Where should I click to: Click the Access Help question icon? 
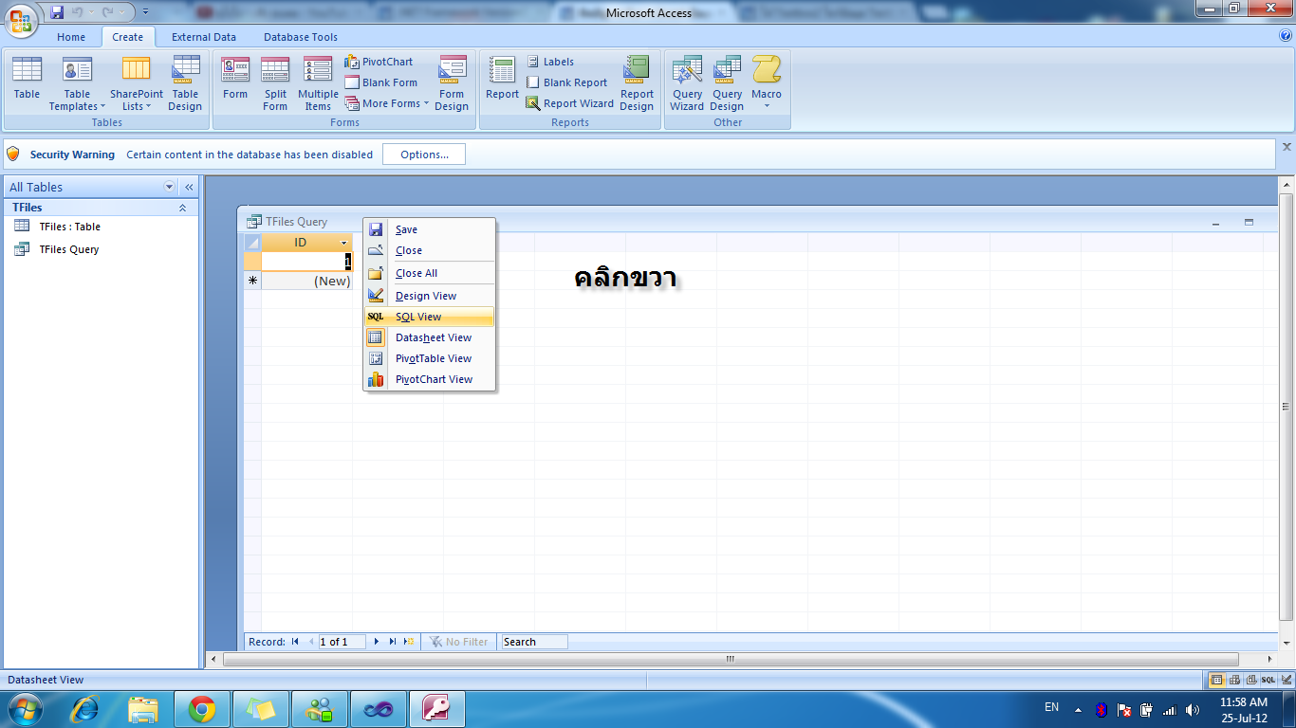point(1286,36)
